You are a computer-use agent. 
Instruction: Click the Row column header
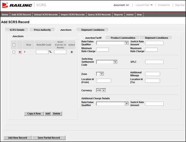(x=29, y=45)
